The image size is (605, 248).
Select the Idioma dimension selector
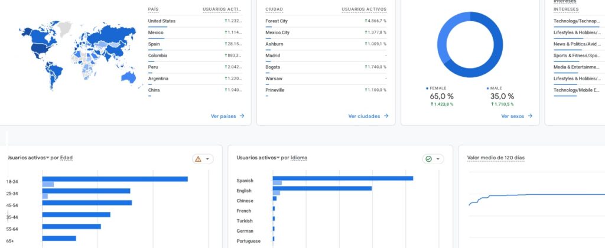coord(299,158)
